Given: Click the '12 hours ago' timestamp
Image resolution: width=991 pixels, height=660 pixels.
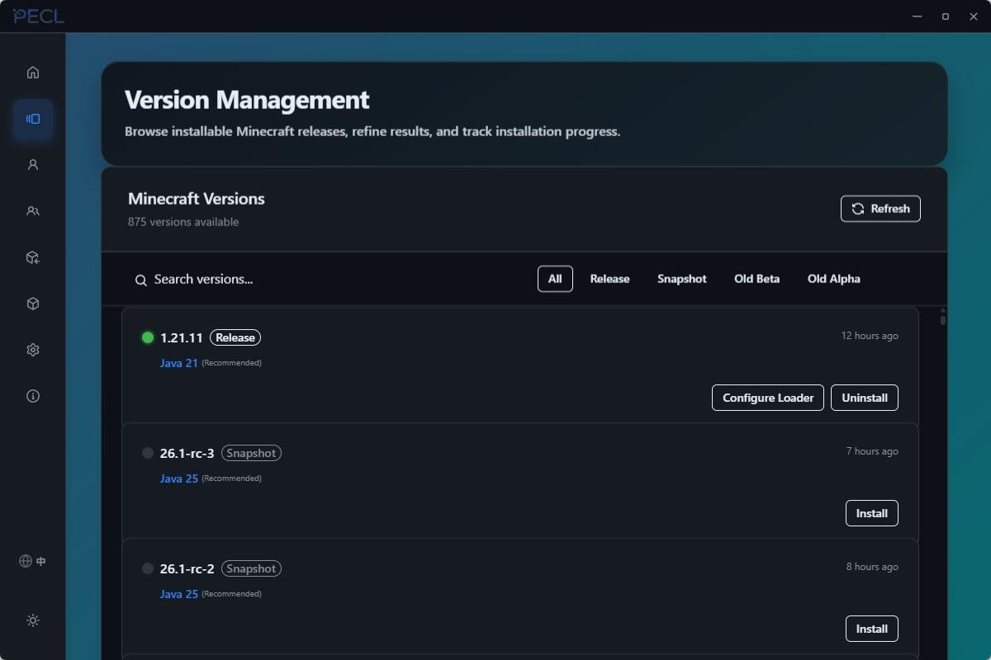Looking at the screenshot, I should coord(870,336).
